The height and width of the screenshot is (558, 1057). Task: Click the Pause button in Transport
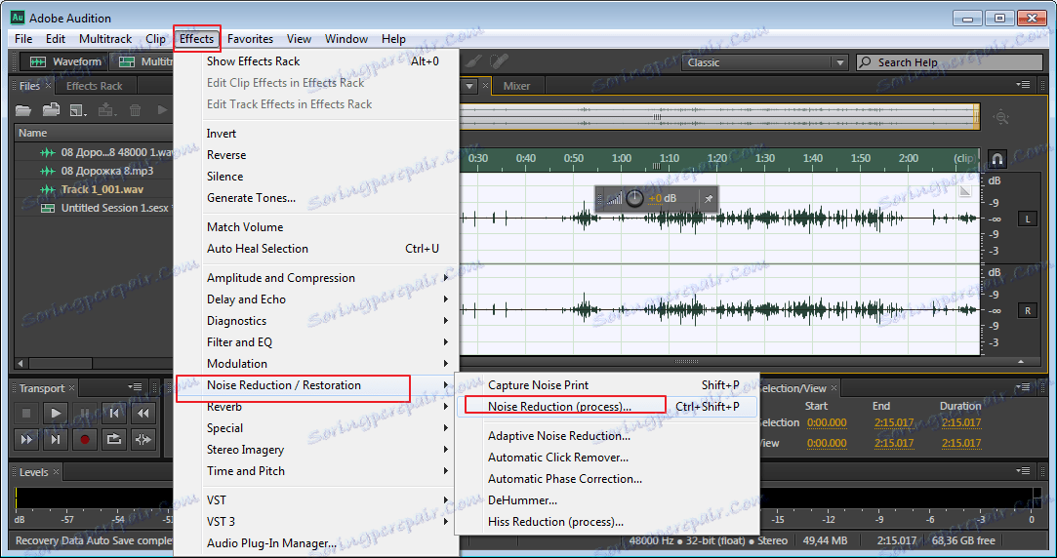(85, 413)
